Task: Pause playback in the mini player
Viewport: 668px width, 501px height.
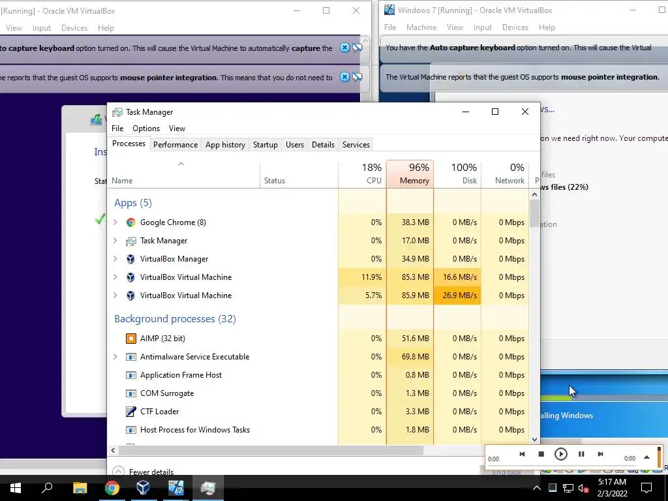Action: (x=581, y=454)
